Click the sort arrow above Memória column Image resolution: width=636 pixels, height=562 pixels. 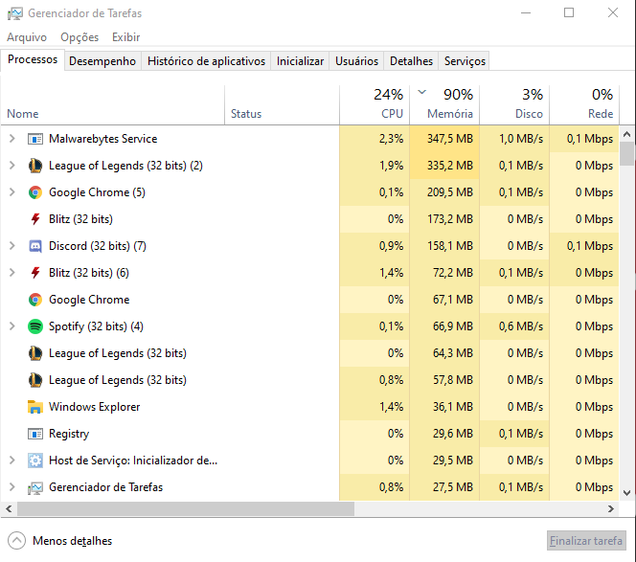(x=421, y=92)
